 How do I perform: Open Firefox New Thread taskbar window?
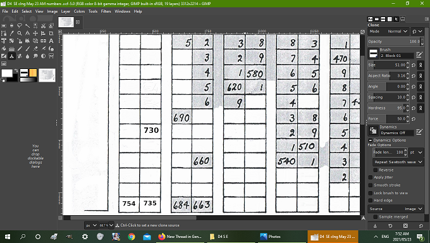coord(180,237)
